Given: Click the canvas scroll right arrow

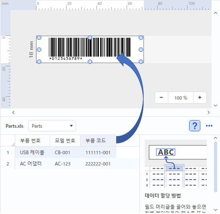Looking at the screenshot, I should click(x=209, y=112).
